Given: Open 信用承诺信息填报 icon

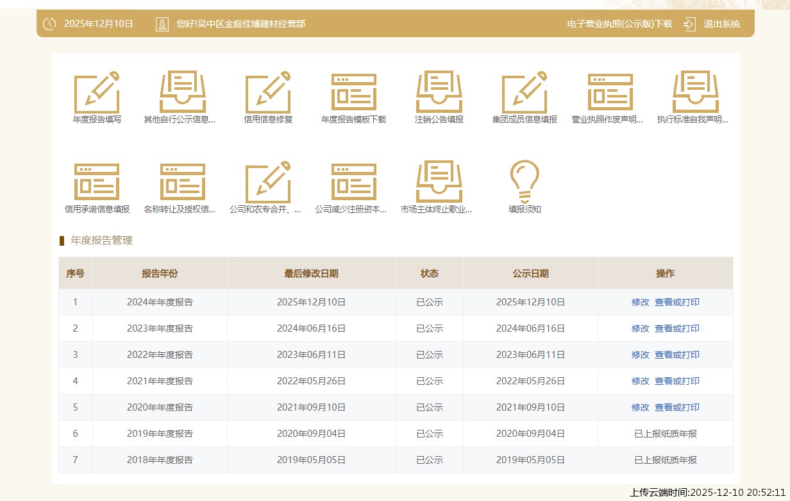Looking at the screenshot, I should coord(97,182).
